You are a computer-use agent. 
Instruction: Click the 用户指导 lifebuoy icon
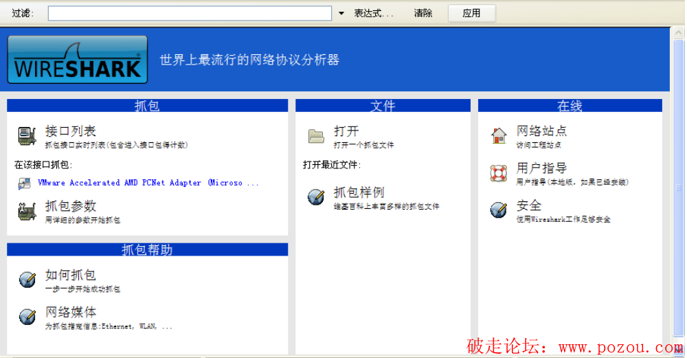[499, 173]
